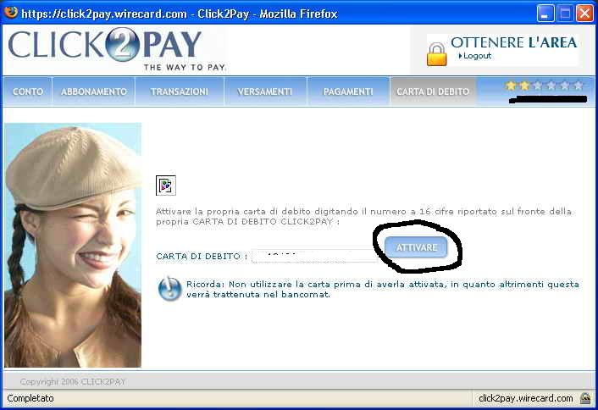The width and height of the screenshot is (598, 410).
Task: Maximize the Firefox window
Action: [x=565, y=14]
